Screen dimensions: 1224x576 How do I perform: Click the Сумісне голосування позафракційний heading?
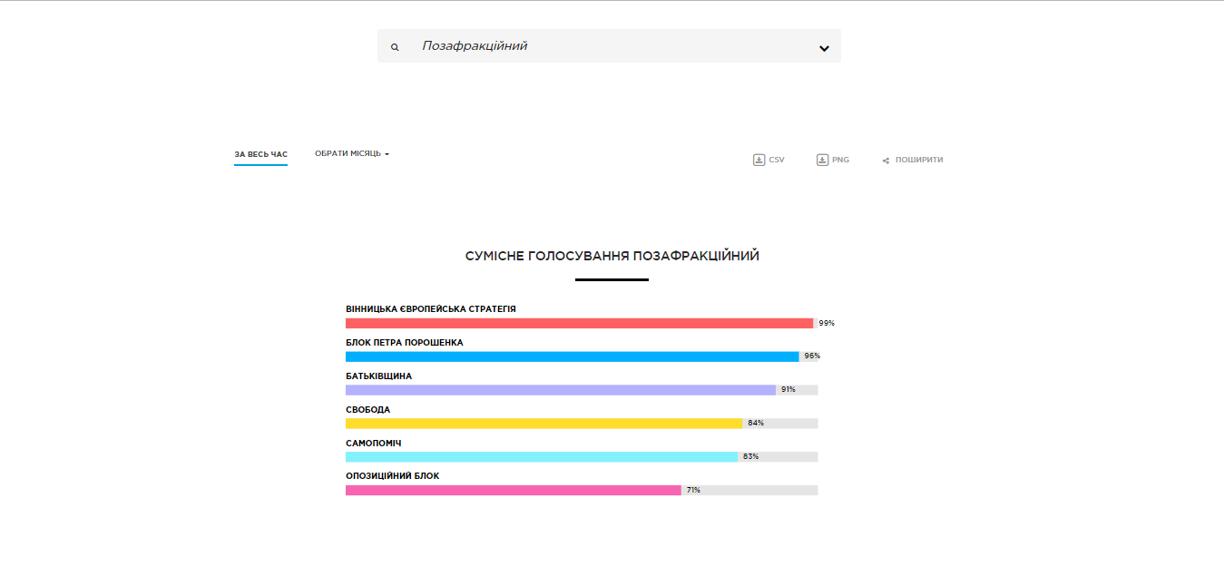pos(612,257)
